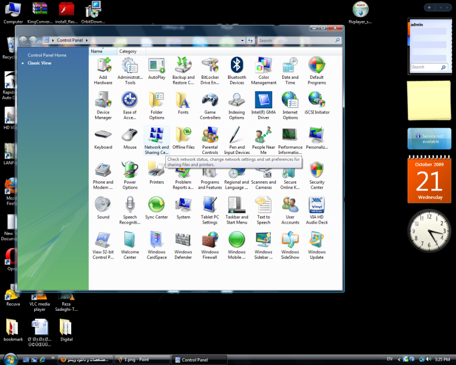Screen dimensions: 456x365
Task: Expand Quick Launch overflow chevron
Action: 52,358
